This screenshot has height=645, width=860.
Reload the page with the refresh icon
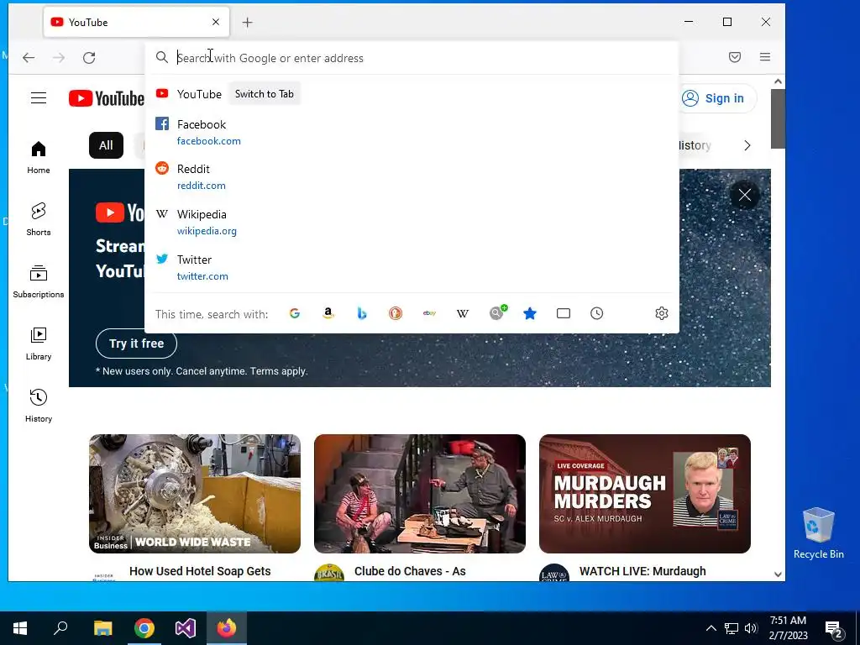click(89, 58)
